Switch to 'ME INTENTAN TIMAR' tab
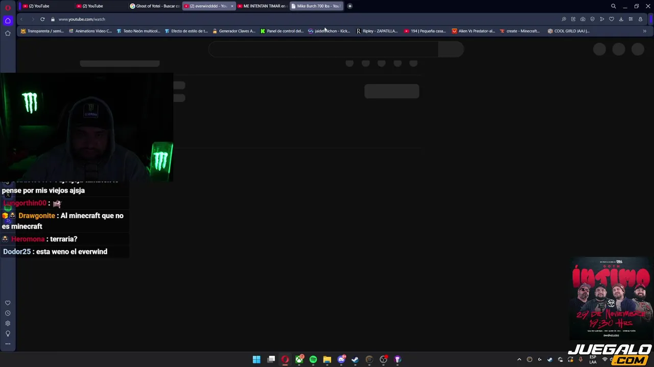 (262, 6)
